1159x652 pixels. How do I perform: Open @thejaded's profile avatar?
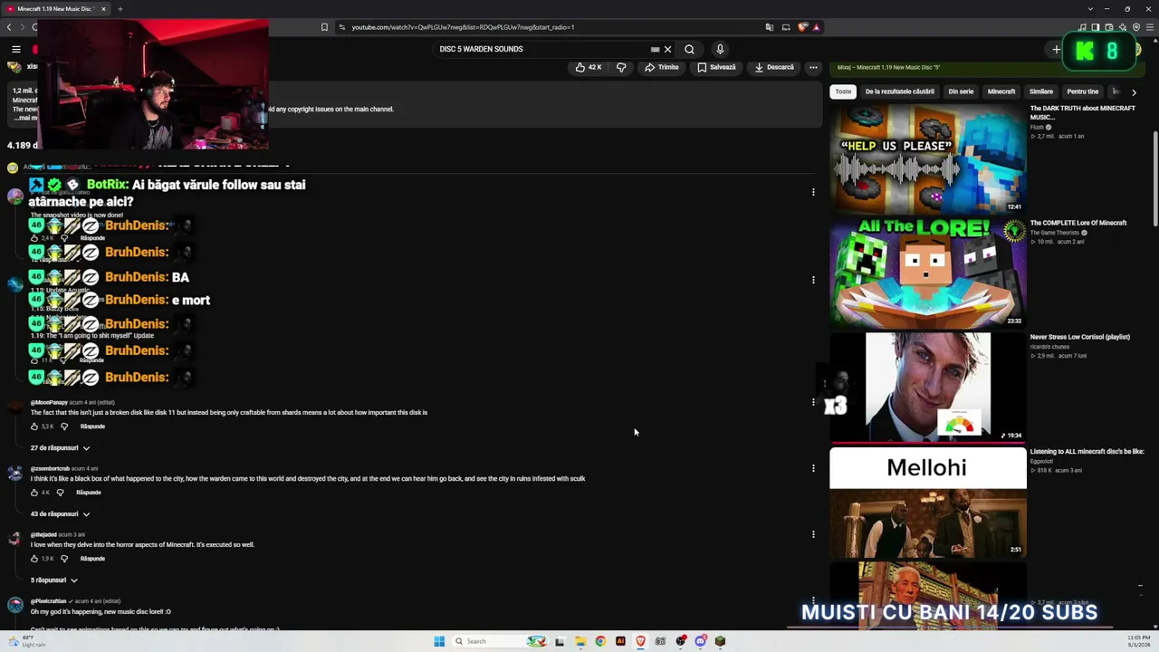click(14, 539)
